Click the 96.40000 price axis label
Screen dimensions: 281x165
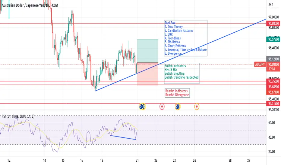point(273,48)
